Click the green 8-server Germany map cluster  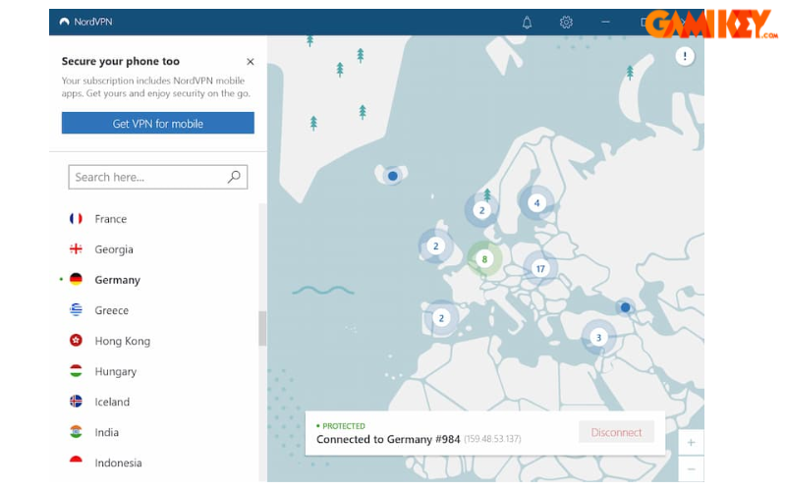pyautogui.click(x=483, y=259)
